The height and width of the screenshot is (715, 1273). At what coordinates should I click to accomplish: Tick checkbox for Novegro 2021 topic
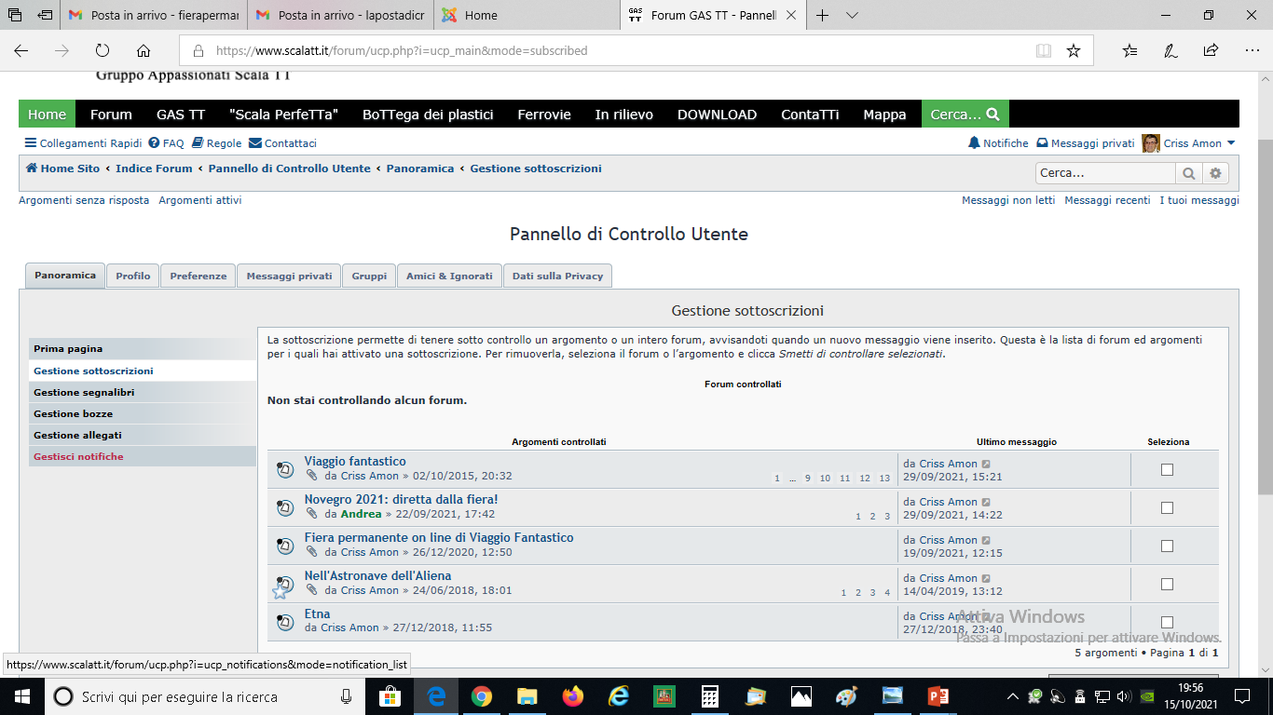click(1167, 508)
